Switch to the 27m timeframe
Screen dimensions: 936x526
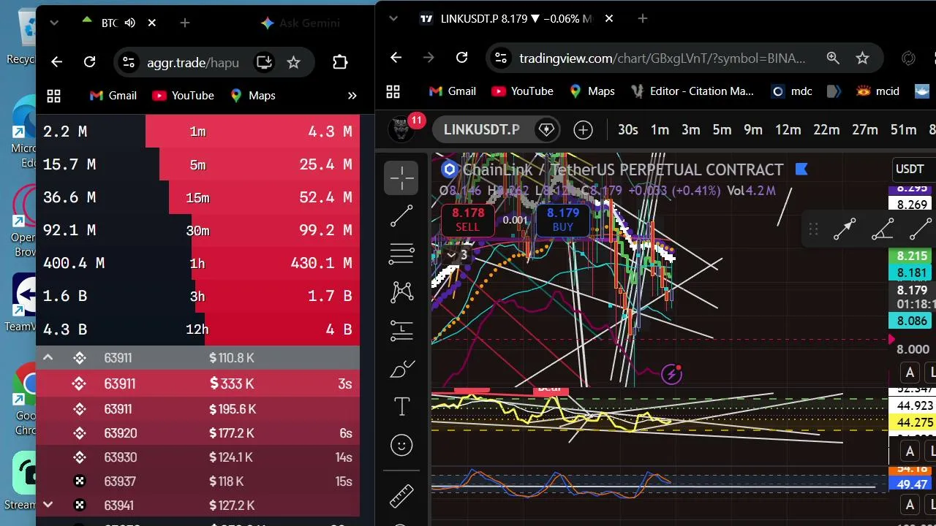[x=864, y=130]
